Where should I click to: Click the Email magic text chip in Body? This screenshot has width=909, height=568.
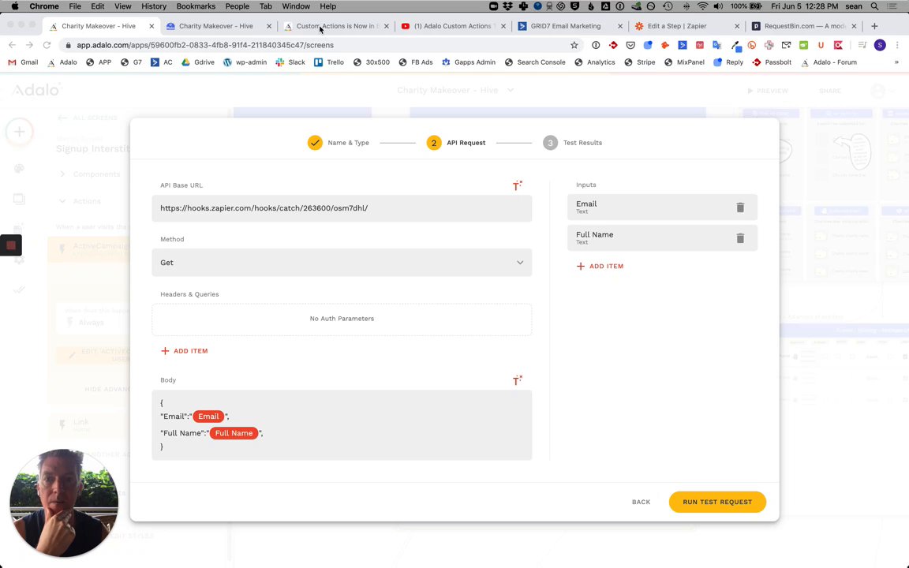click(x=208, y=417)
